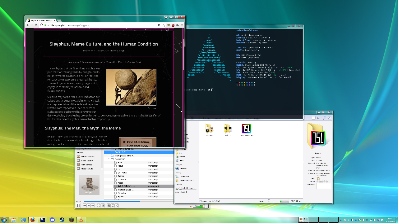
Task: Toggle VLC playlist view icon
Action: (109, 205)
